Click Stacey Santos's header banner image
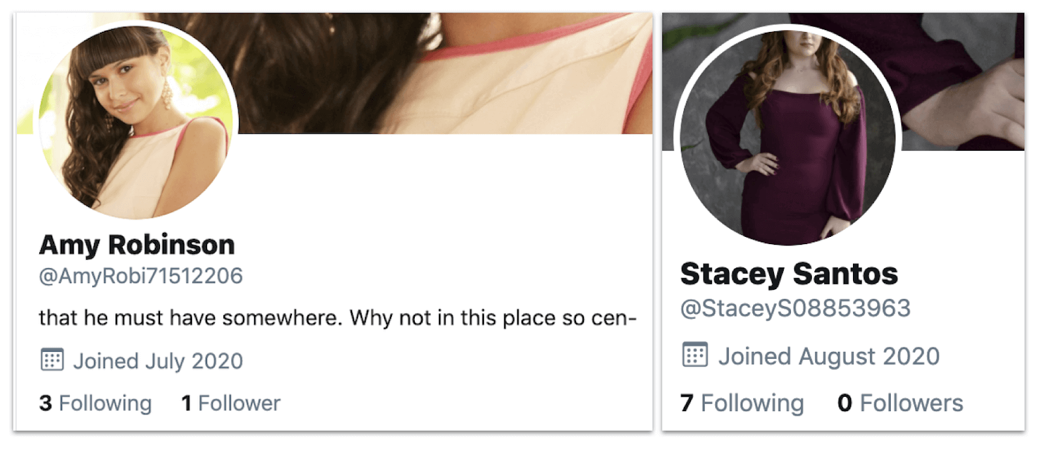 (x=960, y=78)
